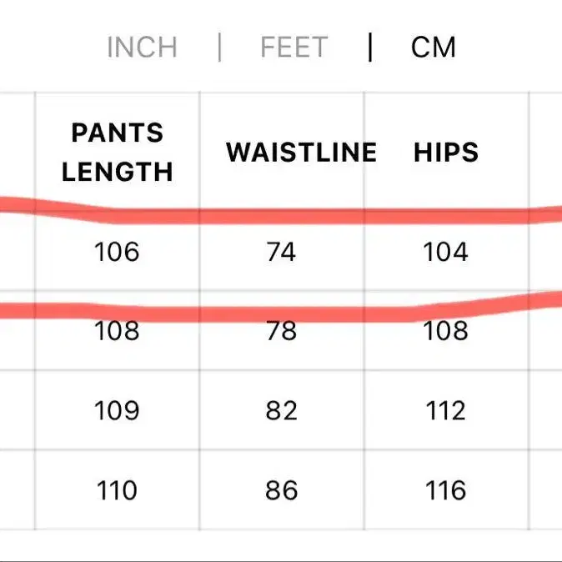This screenshot has width=562, height=562.
Task: Click the PANTS LENGTH column header
Action: pos(117,152)
